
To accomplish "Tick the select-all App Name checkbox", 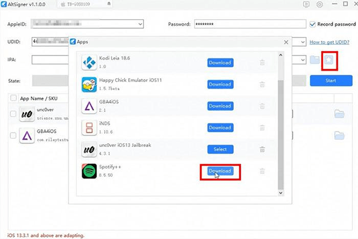I will pyautogui.click(x=13, y=98).
